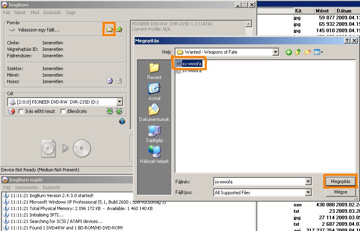Click the go back arrow in Megnyitás dialog

(289, 52)
